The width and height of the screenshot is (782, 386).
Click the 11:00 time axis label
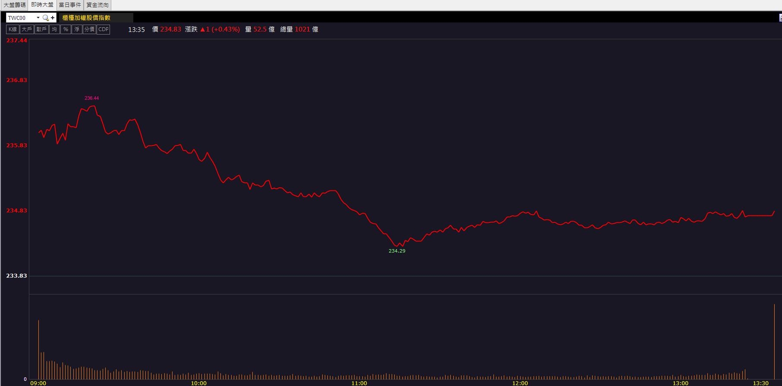coord(359,383)
